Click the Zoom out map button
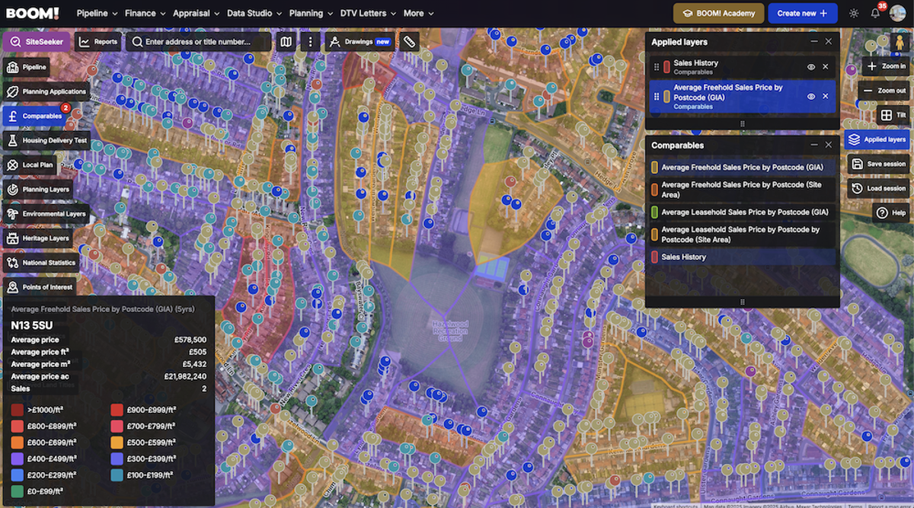 884,91
